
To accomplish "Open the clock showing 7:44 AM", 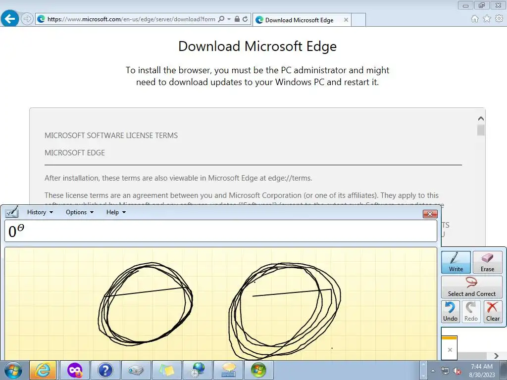I will pyautogui.click(x=482, y=371).
